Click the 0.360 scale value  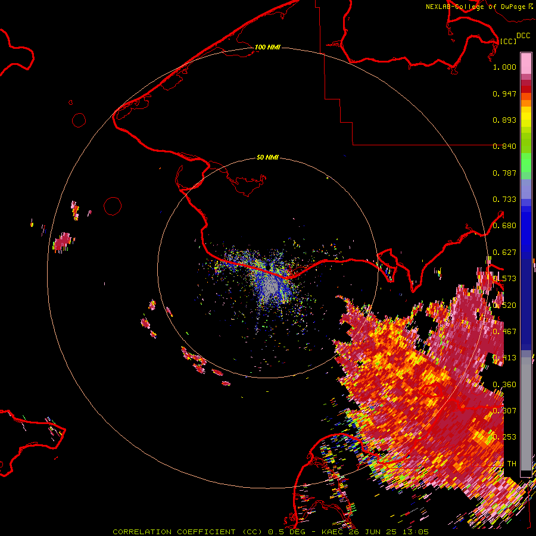click(x=504, y=385)
